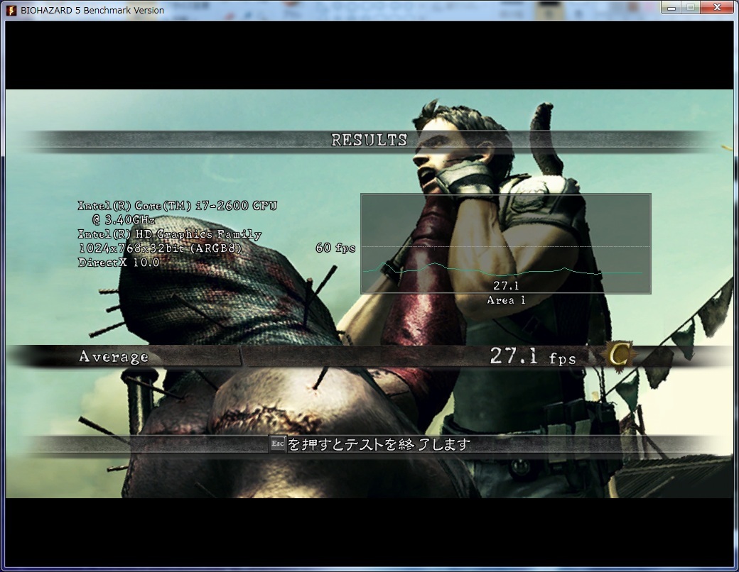Click the 'DirectX 10.0' text
Image resolution: width=739 pixels, height=572 pixels.
click(x=119, y=262)
